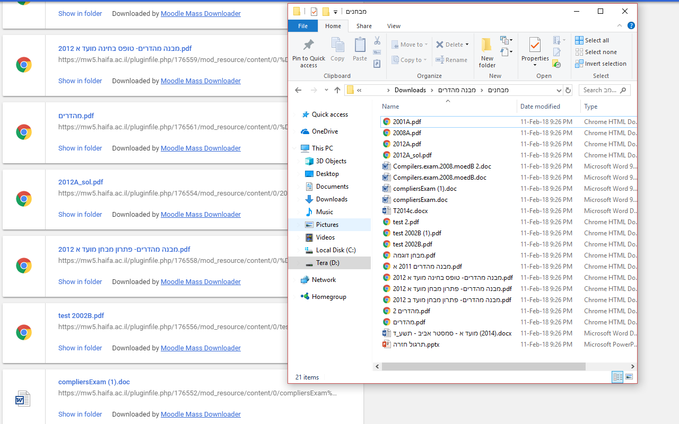Click the Search box in Explorer
679x424 pixels.
click(x=604, y=90)
